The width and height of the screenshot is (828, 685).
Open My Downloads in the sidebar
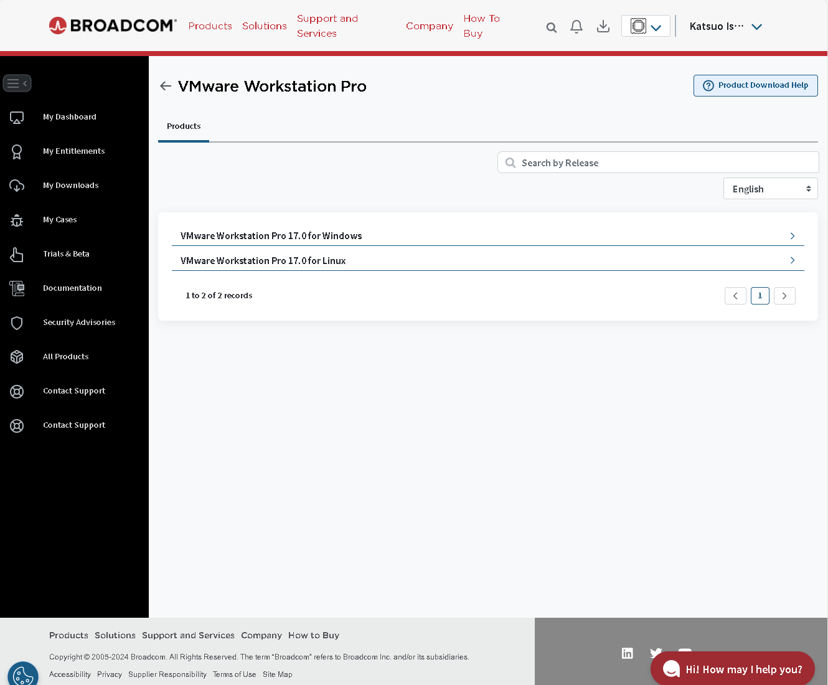point(70,185)
